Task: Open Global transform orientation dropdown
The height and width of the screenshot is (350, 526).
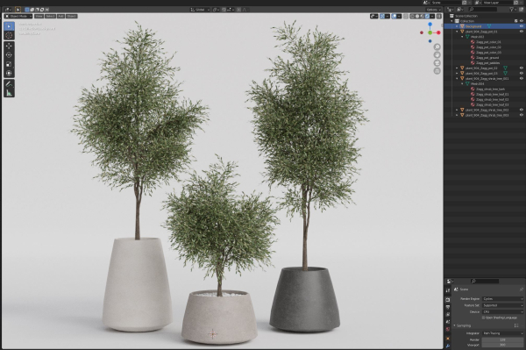Action: pos(200,10)
